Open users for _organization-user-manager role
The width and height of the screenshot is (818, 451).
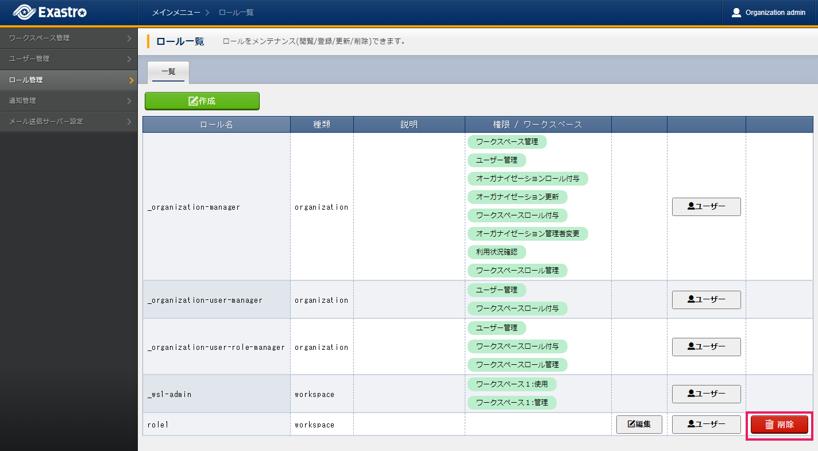pos(706,300)
